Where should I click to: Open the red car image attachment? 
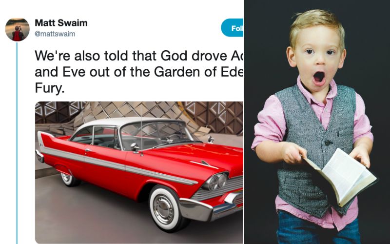point(139,172)
